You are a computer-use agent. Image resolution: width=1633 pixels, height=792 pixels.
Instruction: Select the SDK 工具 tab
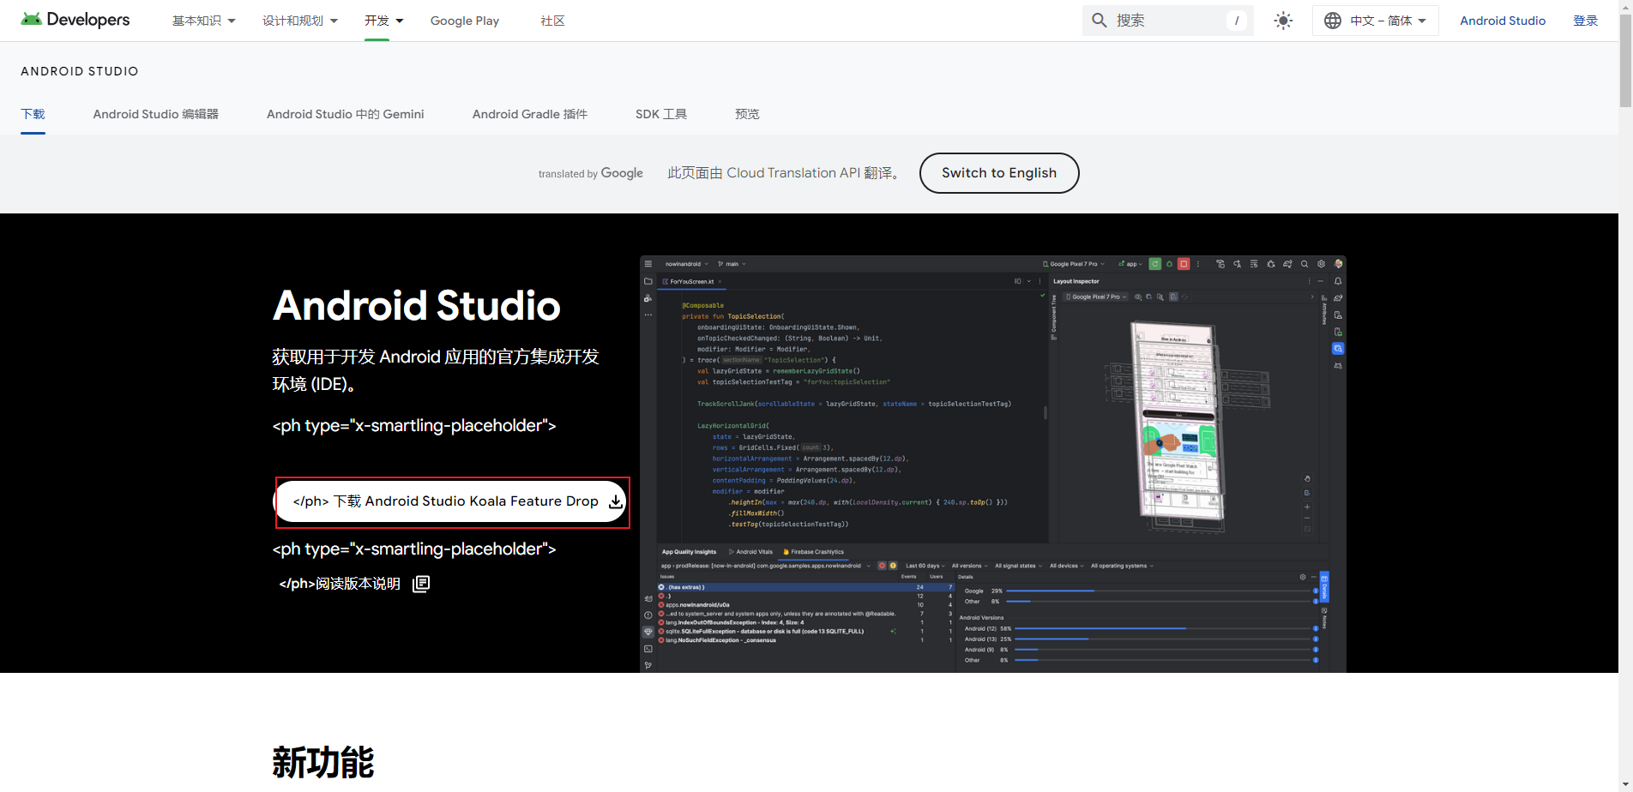click(x=661, y=114)
